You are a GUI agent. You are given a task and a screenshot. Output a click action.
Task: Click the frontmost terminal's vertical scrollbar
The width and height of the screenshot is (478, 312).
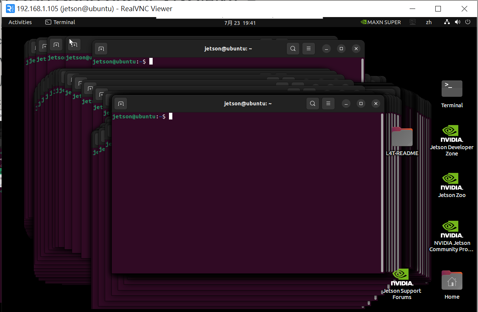[382, 193]
